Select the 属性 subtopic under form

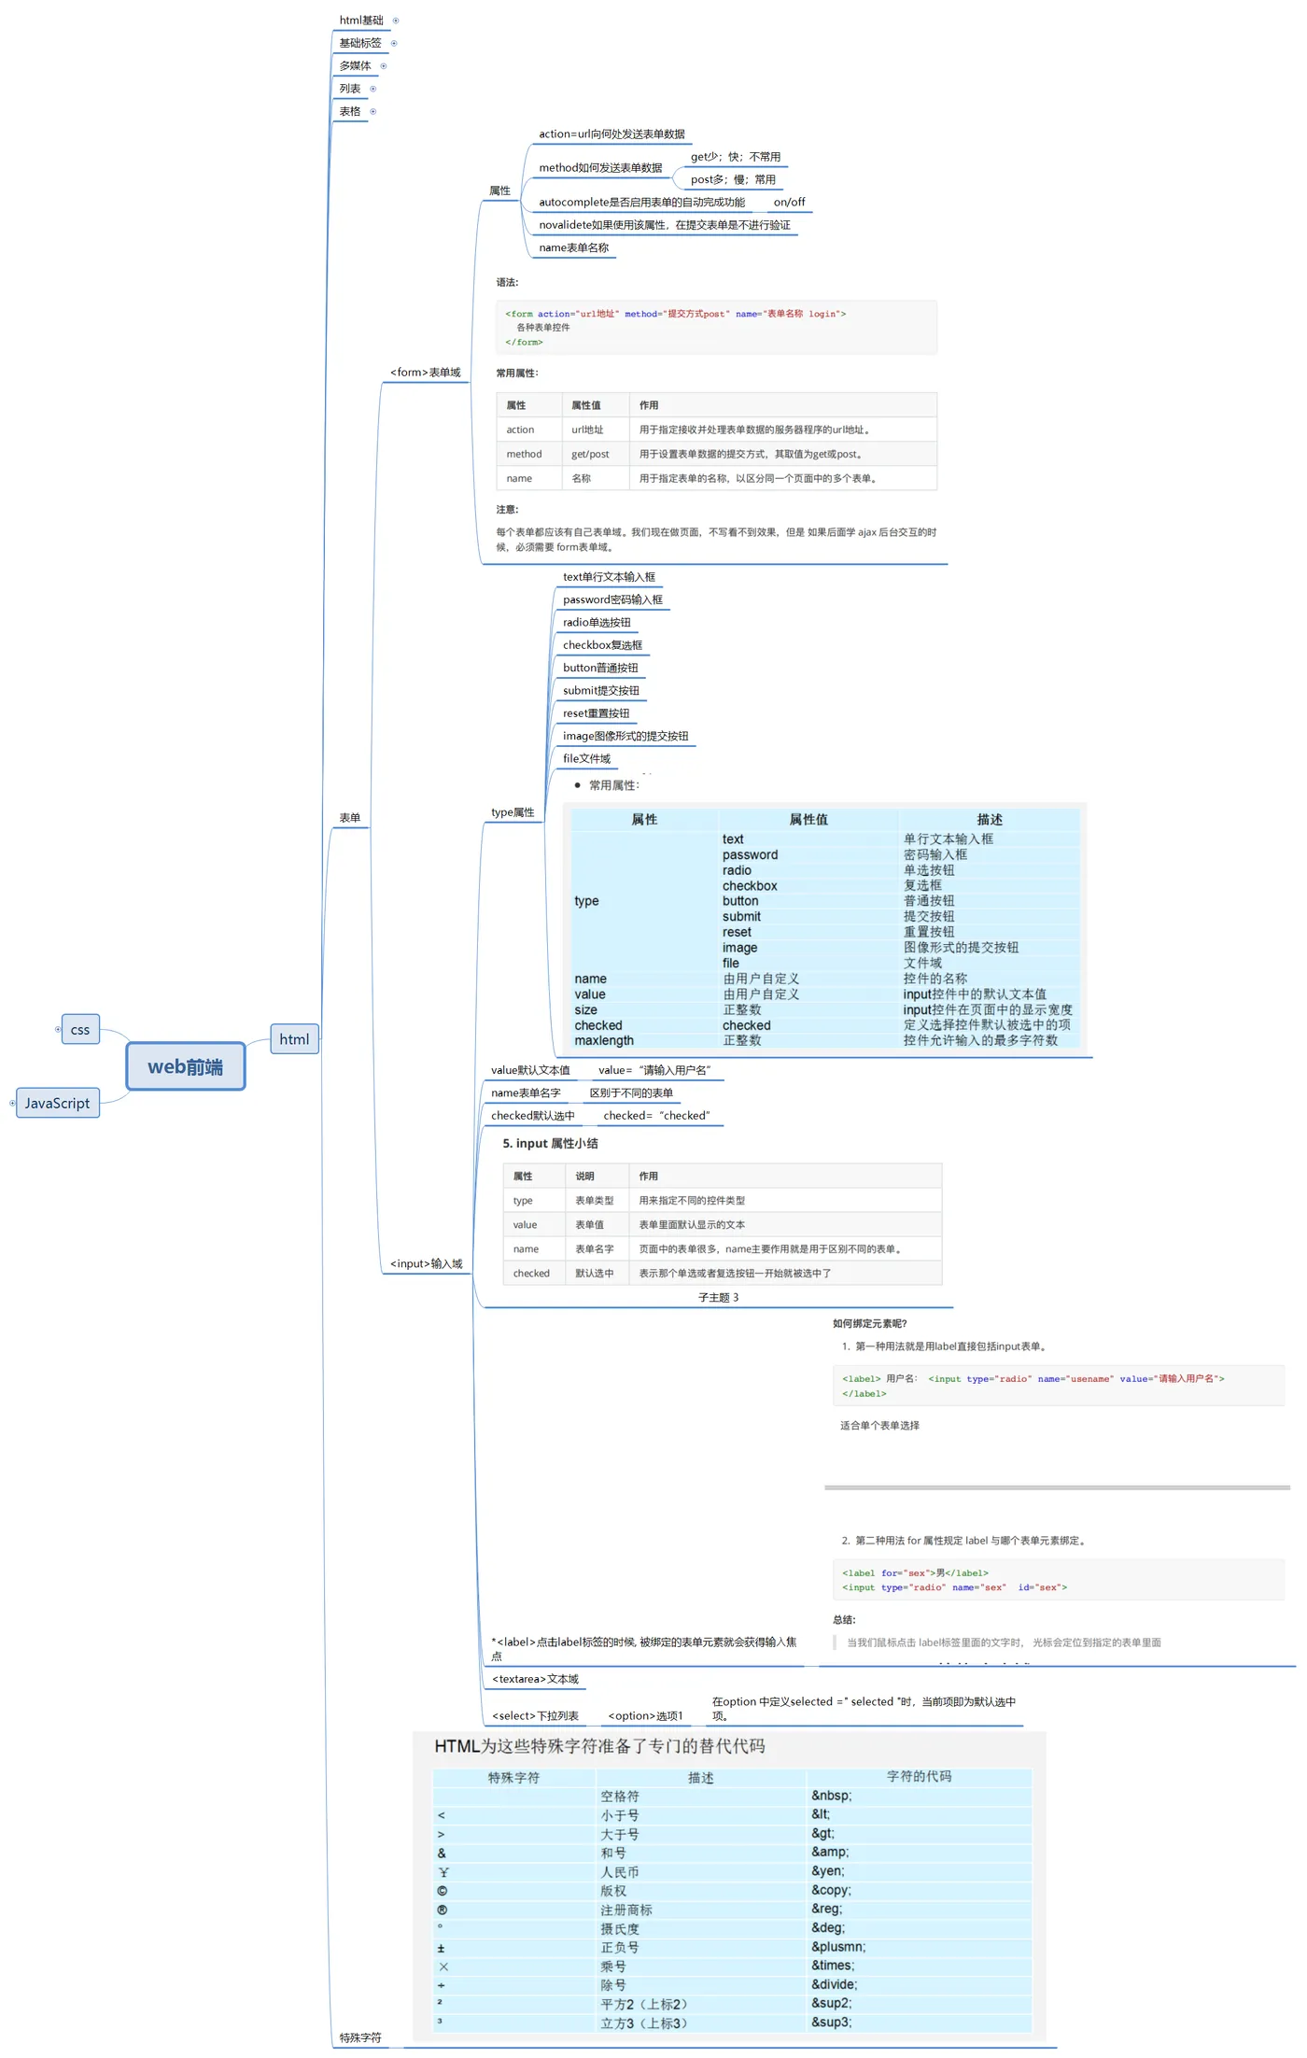click(x=500, y=191)
